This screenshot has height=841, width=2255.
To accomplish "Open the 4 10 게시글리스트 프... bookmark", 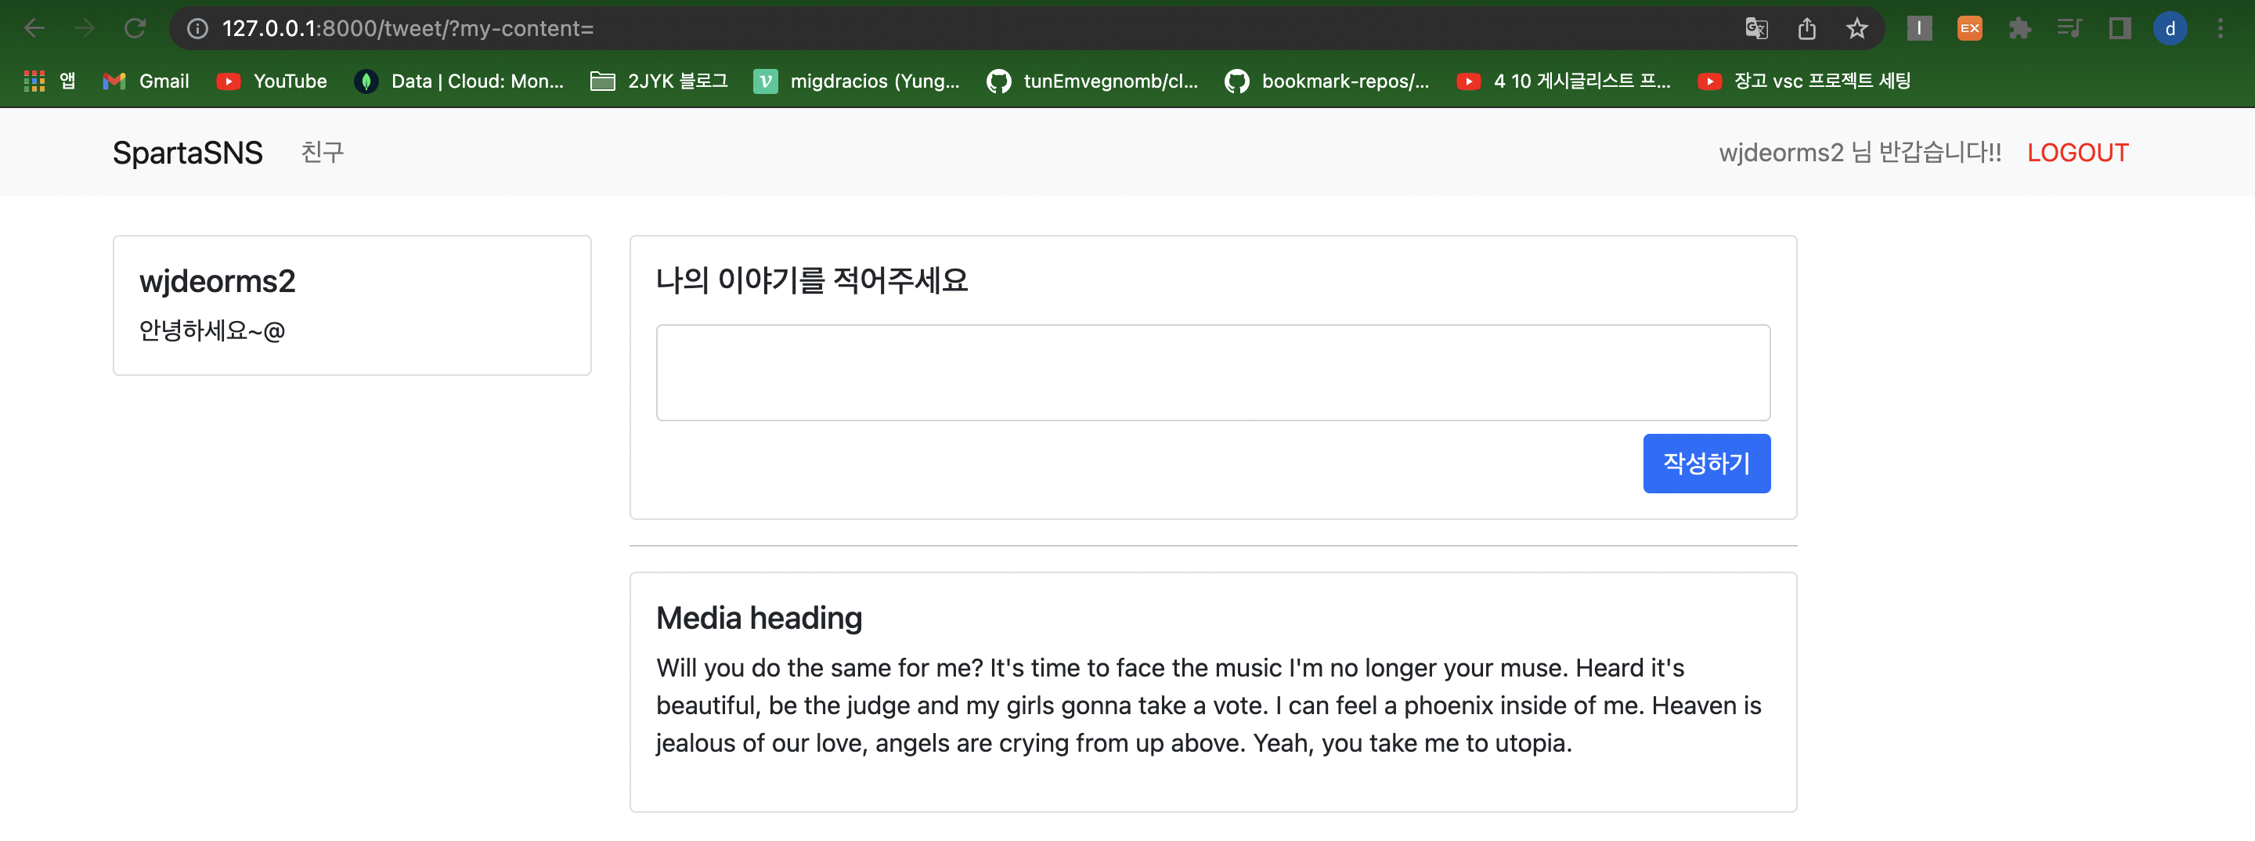I will (1564, 81).
